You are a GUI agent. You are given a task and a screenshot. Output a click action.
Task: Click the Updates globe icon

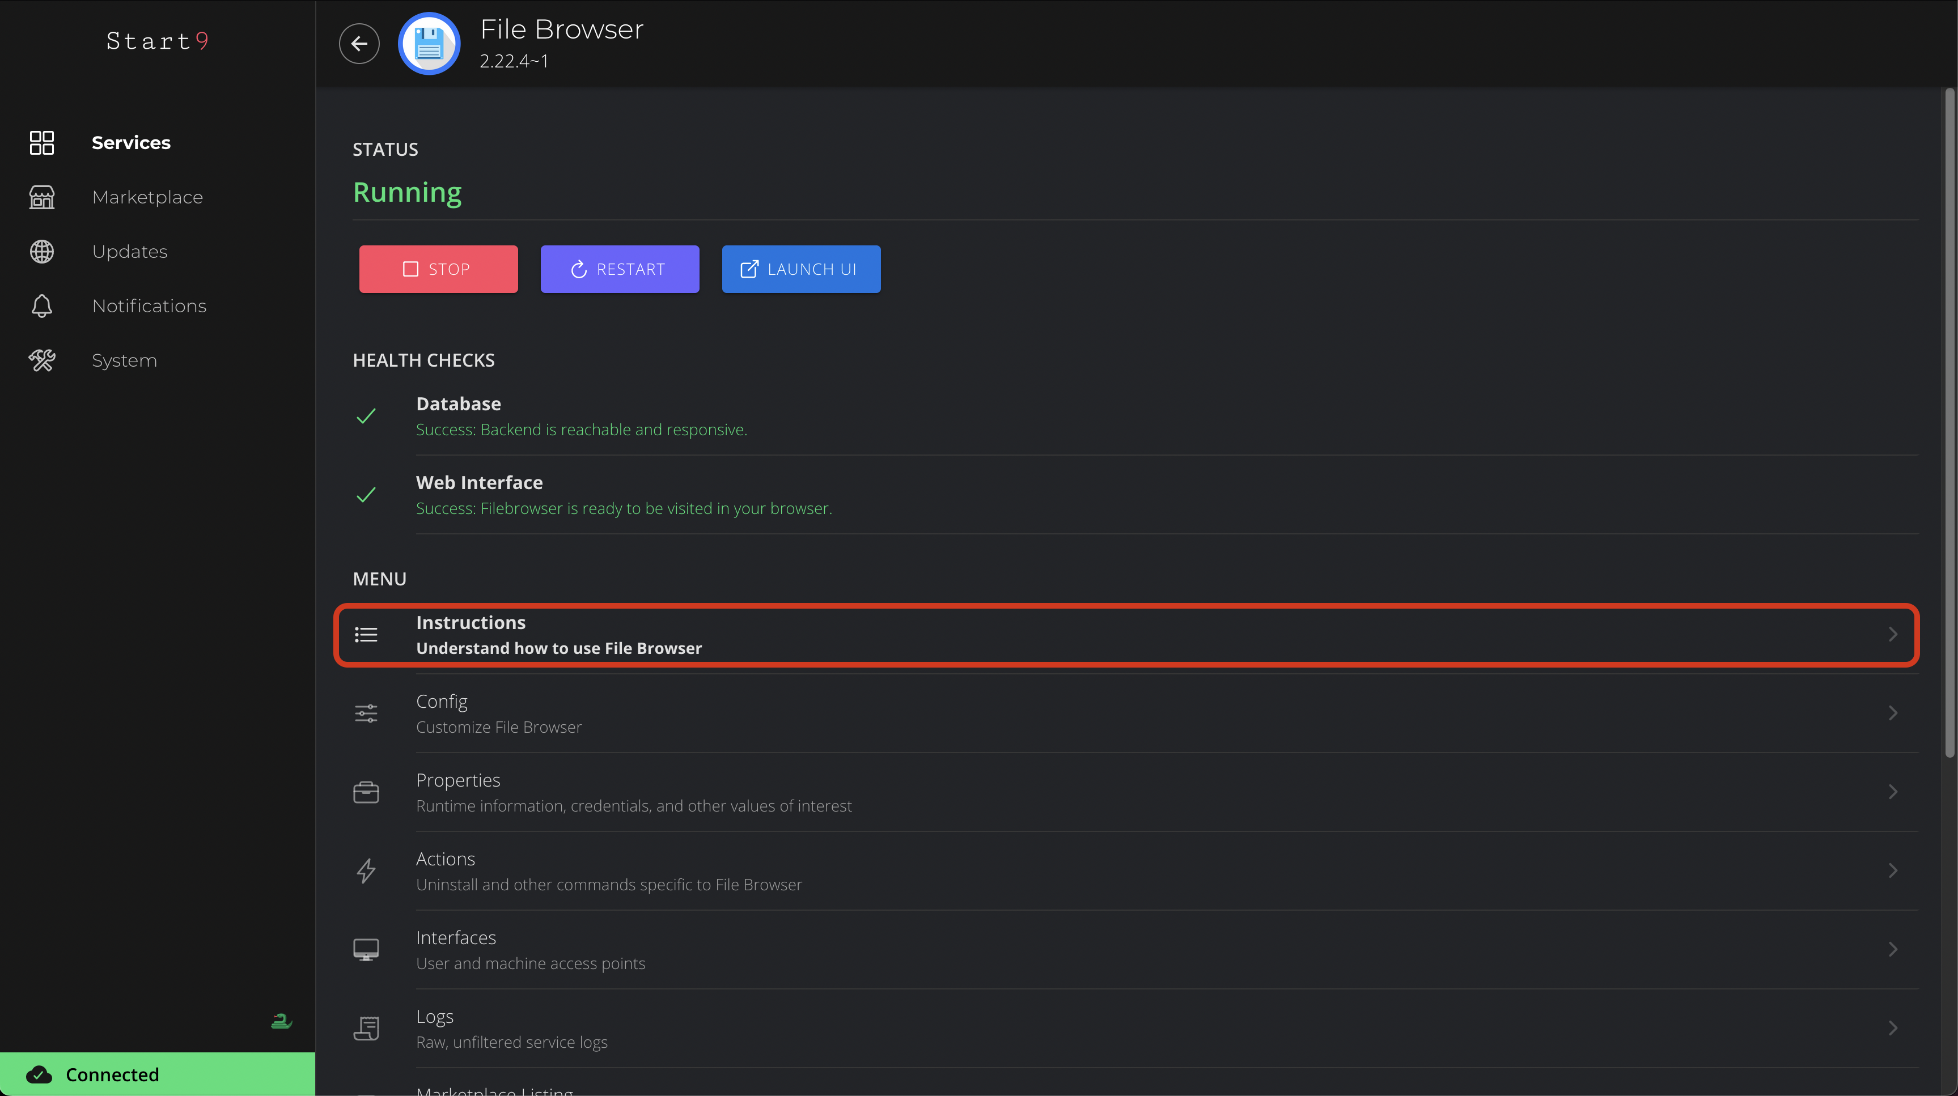[x=42, y=252]
